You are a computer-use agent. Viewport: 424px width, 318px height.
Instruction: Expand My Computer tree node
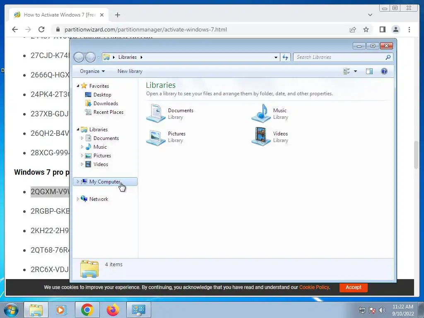pos(78,181)
